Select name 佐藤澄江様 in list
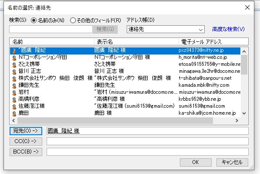 coord(31,106)
